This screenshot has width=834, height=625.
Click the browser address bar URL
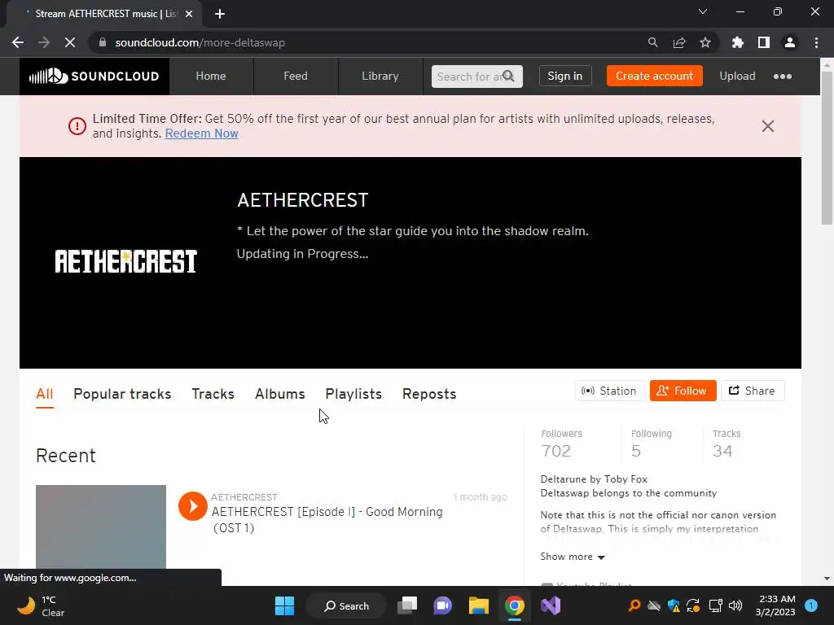[200, 42]
